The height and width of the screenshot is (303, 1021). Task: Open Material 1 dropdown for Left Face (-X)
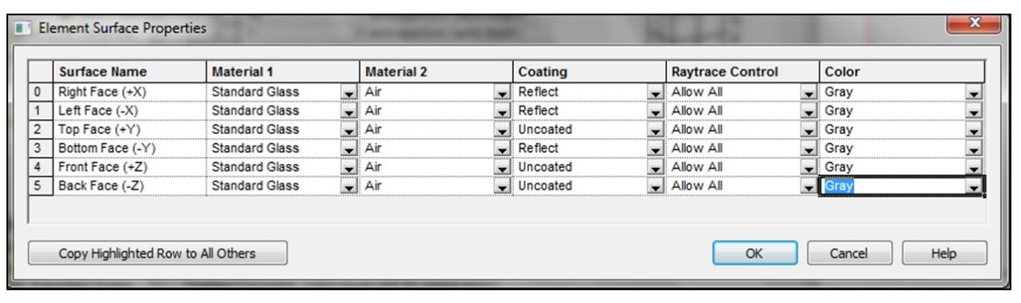348,111
